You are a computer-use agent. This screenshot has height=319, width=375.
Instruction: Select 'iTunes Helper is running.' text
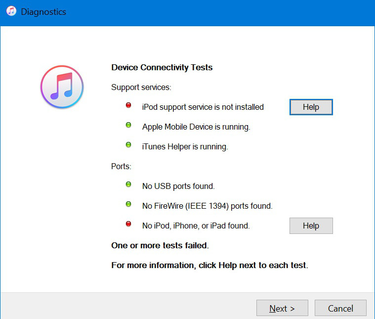(185, 146)
